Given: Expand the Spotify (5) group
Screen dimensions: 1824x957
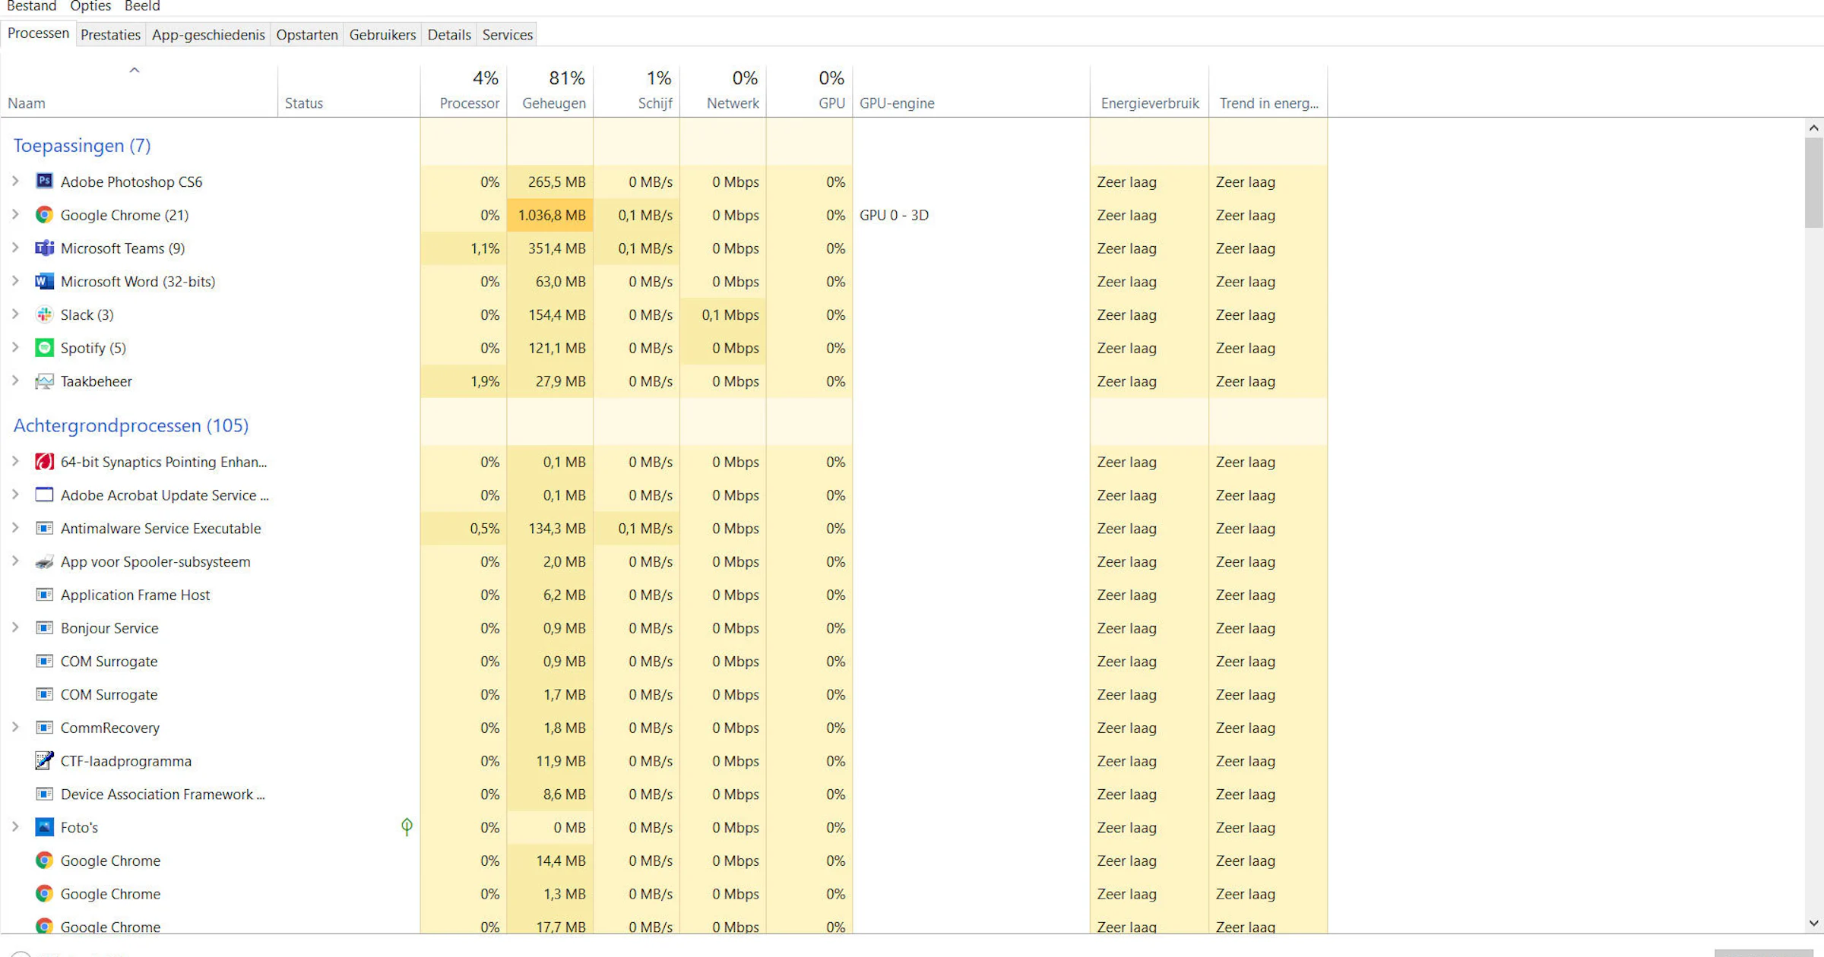Looking at the screenshot, I should click(x=15, y=347).
